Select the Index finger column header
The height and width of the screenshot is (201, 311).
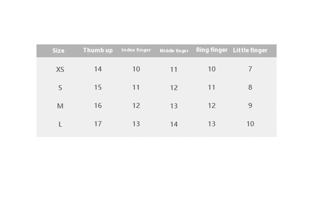tap(136, 50)
